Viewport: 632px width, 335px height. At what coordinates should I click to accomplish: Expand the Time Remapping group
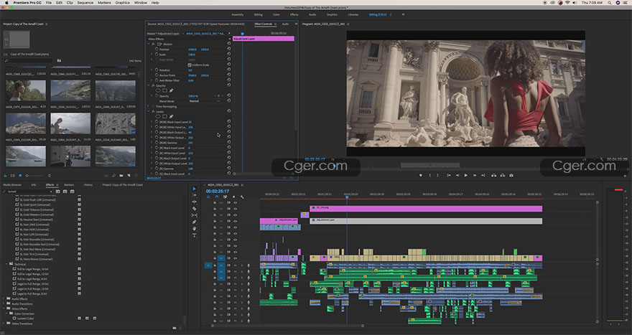point(149,106)
